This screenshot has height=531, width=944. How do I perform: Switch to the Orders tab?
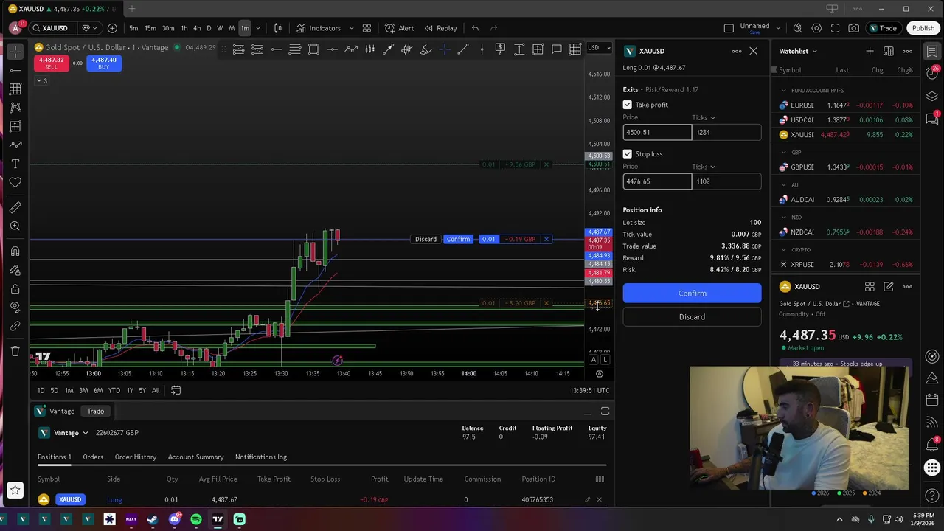(x=93, y=457)
